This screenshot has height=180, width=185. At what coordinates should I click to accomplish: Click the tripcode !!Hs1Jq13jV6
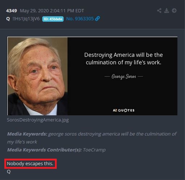[x=26, y=19]
